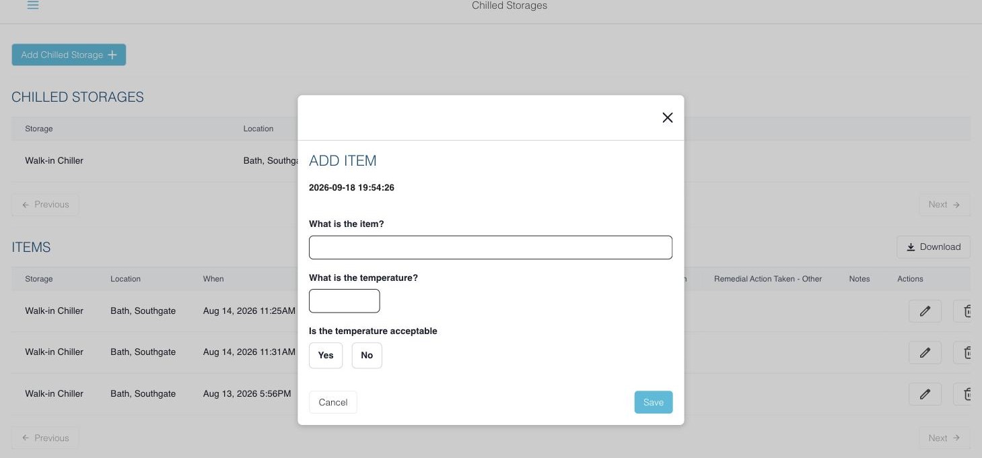Click the 'Aug 14, 2026 11:31AM' cell
The image size is (982, 458).
249,352
